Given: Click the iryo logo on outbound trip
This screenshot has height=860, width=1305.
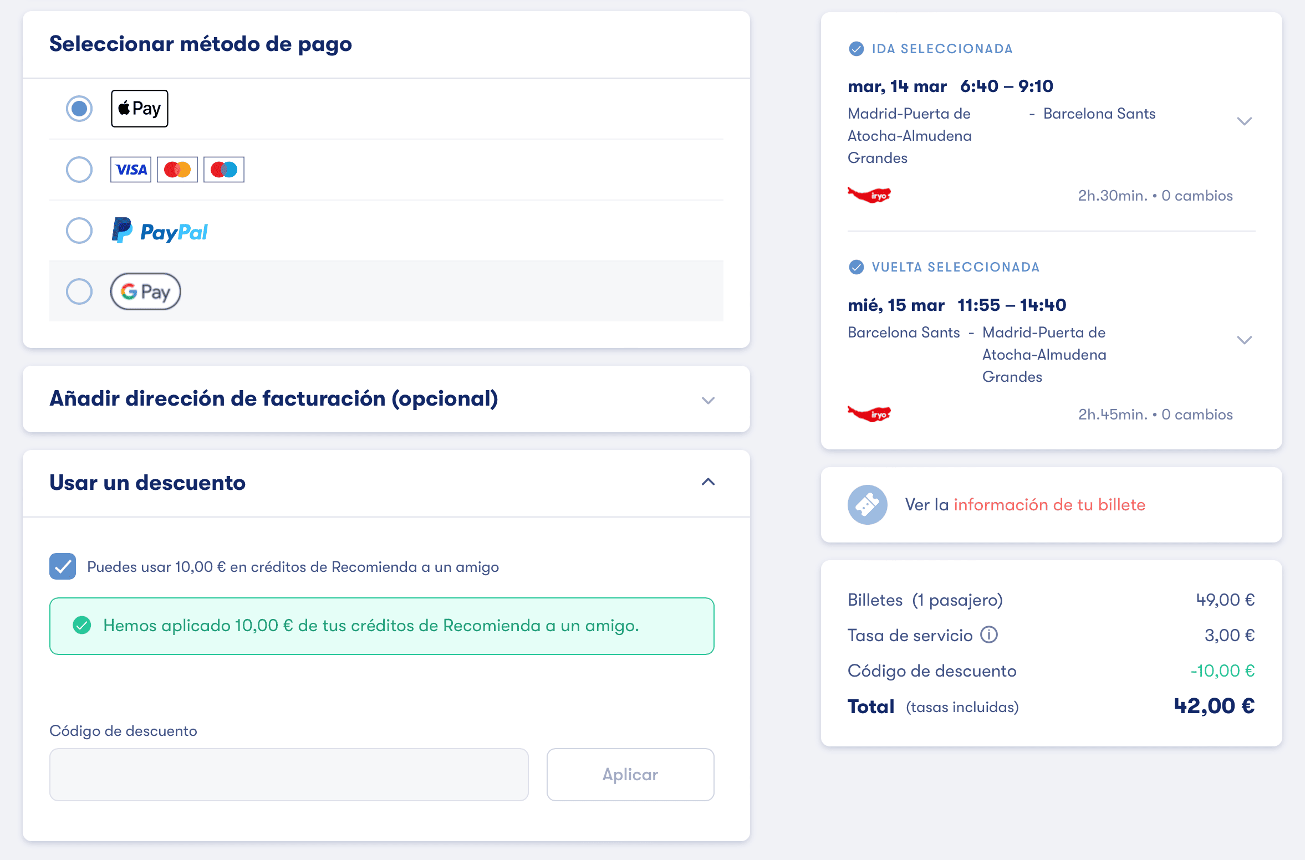Looking at the screenshot, I should (x=869, y=195).
